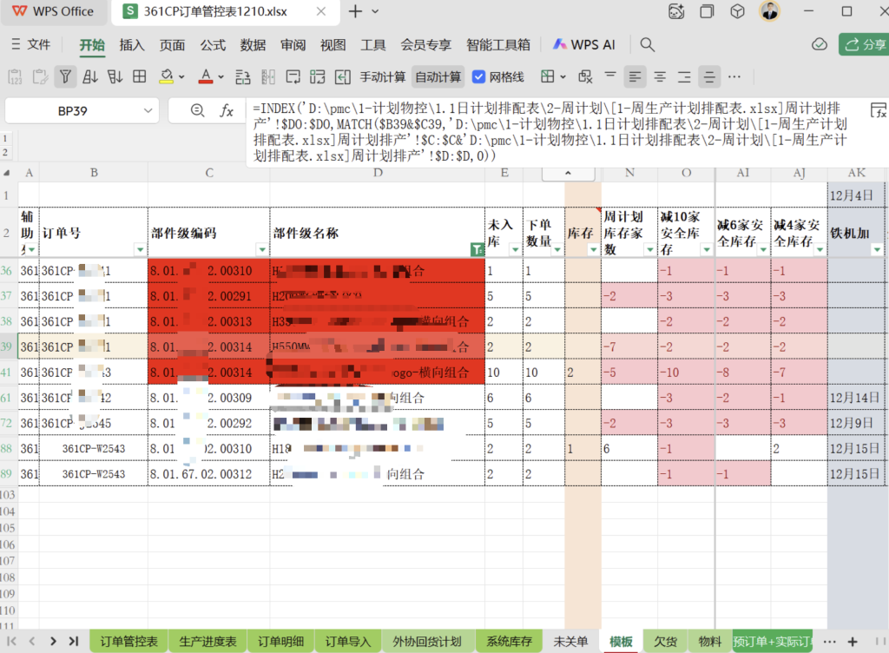Click the collapse group arrow icon
The height and width of the screenshot is (653, 889).
(x=342, y=76)
